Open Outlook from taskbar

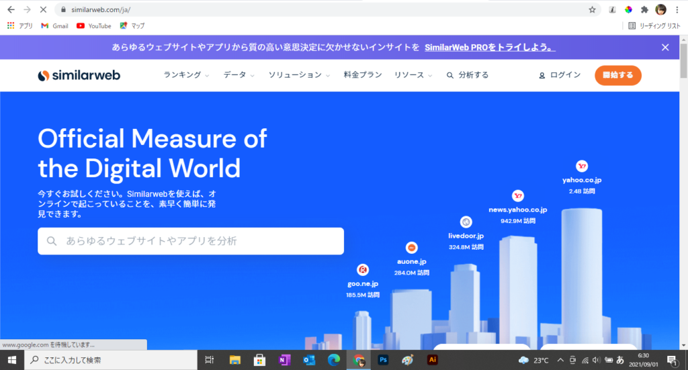tap(309, 360)
